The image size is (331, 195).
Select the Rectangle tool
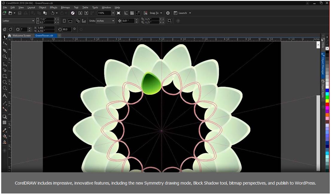pos(4,76)
